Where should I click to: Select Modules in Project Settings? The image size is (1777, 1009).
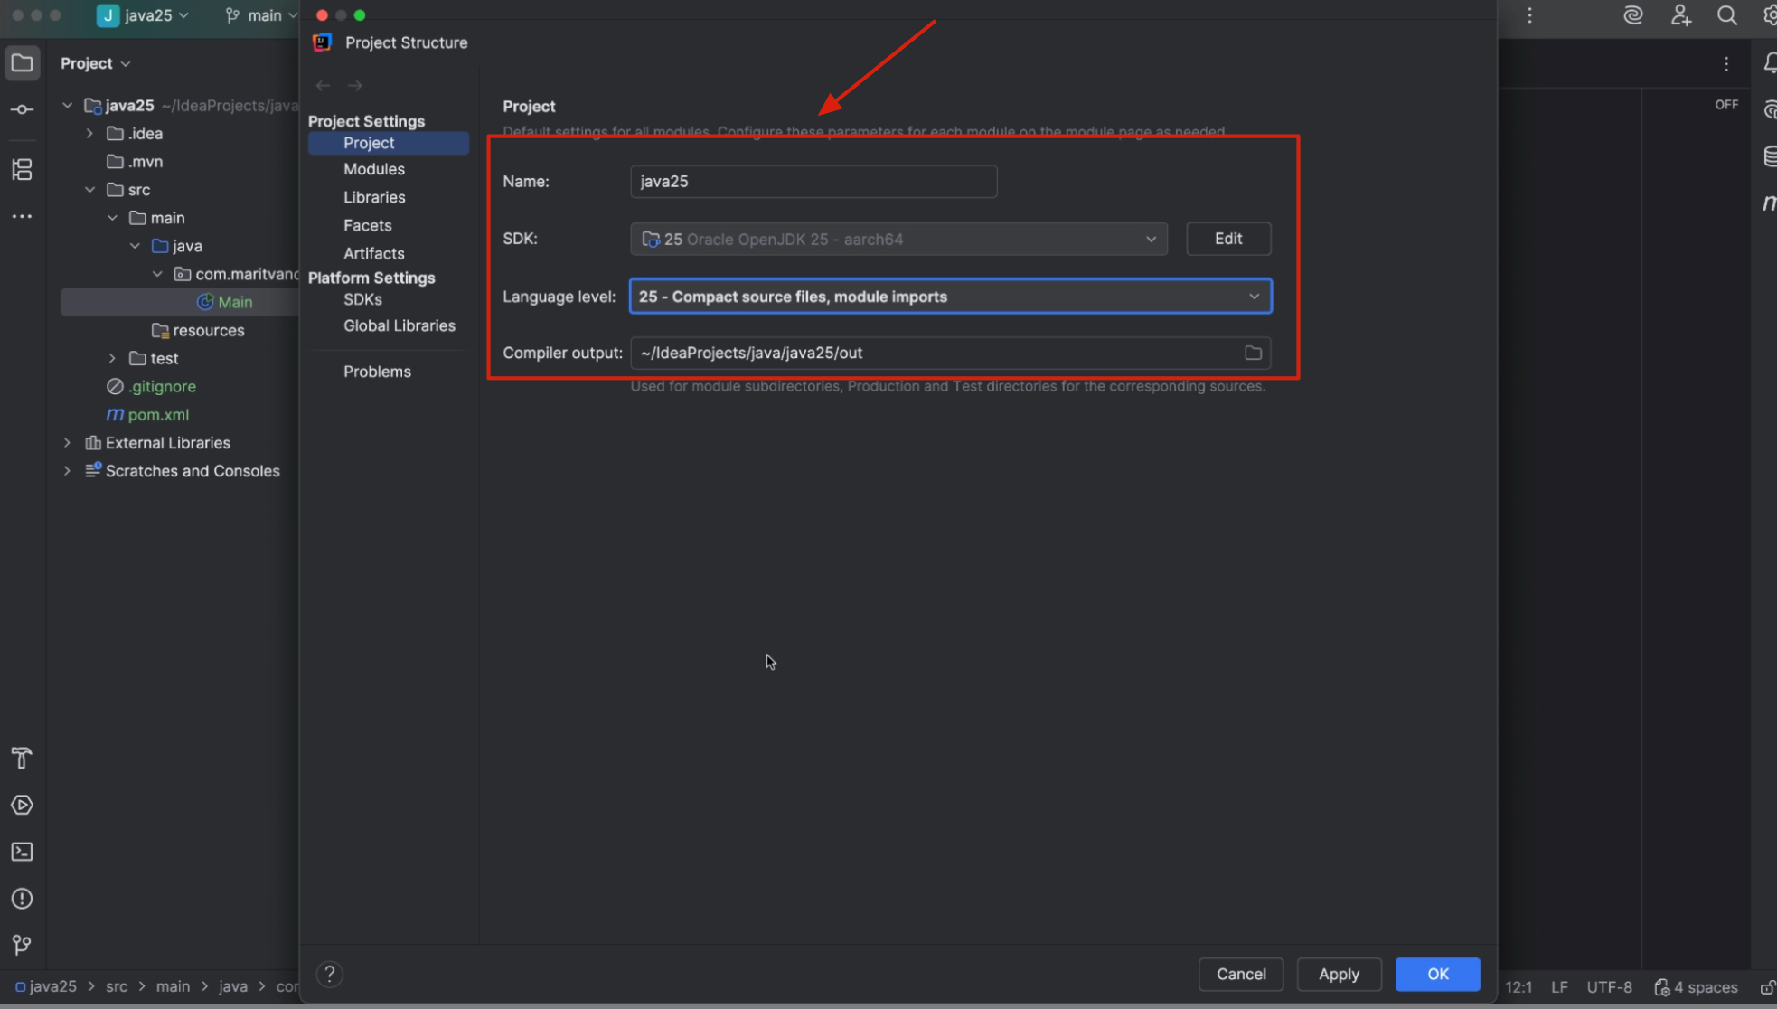[x=373, y=169]
